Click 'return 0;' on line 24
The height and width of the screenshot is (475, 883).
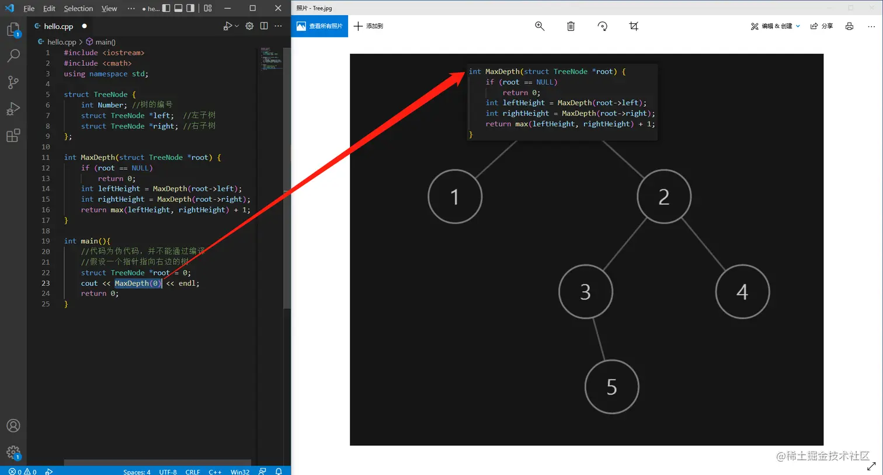tap(100, 294)
